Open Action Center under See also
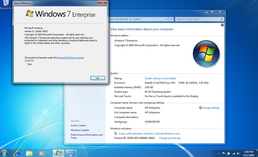 [78, 125]
